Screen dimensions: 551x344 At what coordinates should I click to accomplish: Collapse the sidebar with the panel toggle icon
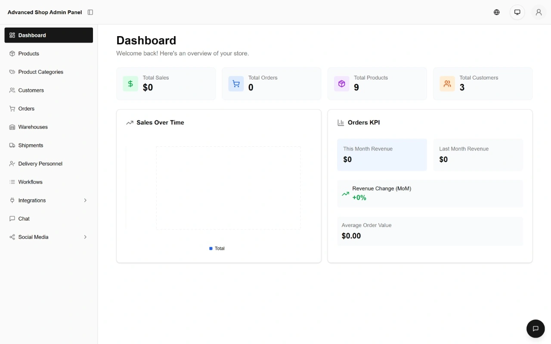[x=90, y=12]
